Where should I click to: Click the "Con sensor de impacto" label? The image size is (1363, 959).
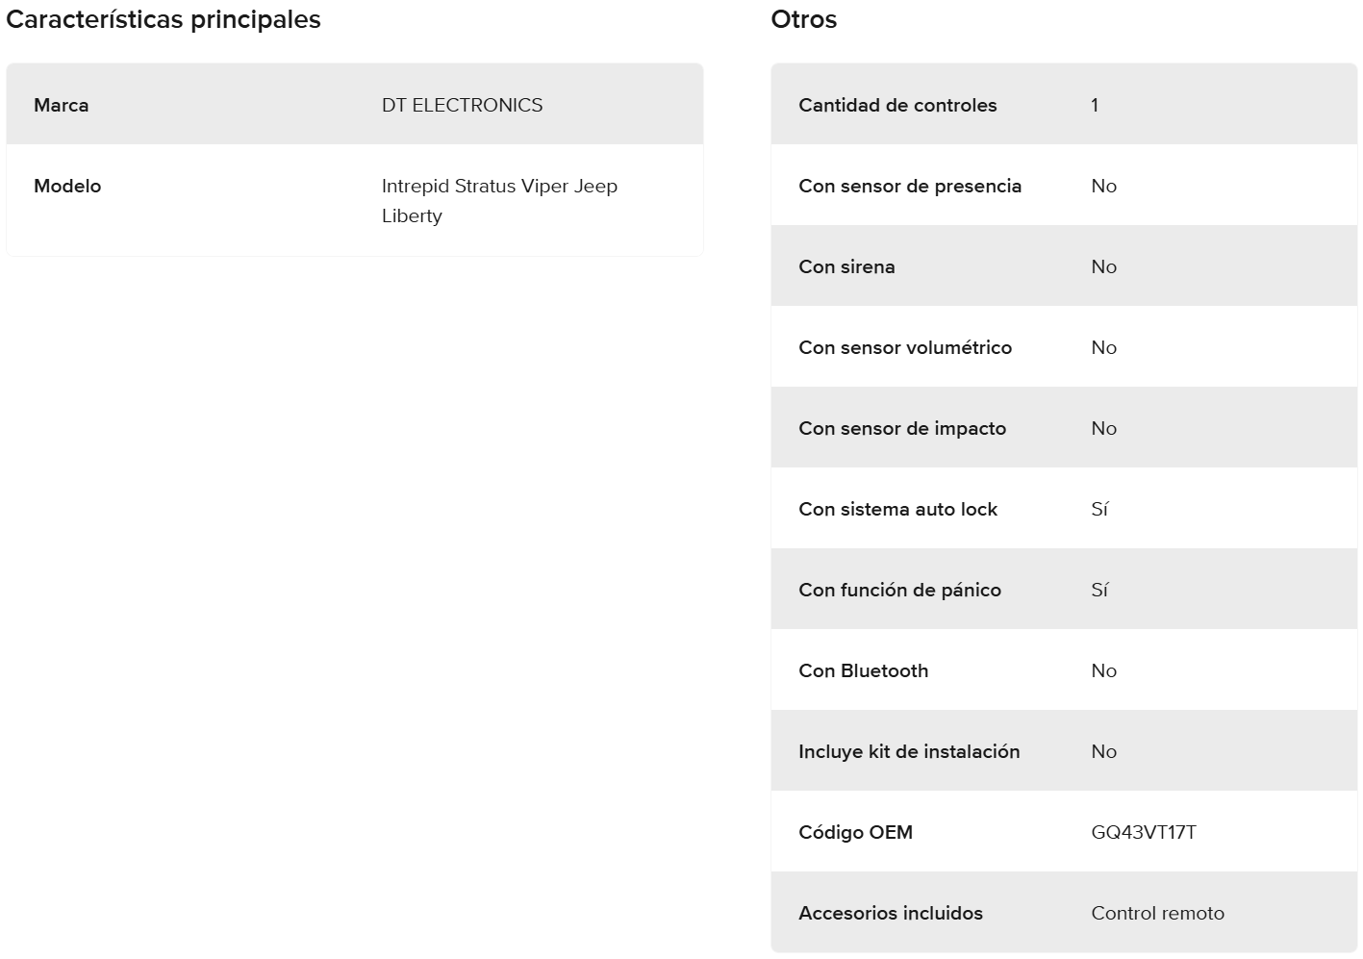[901, 428]
